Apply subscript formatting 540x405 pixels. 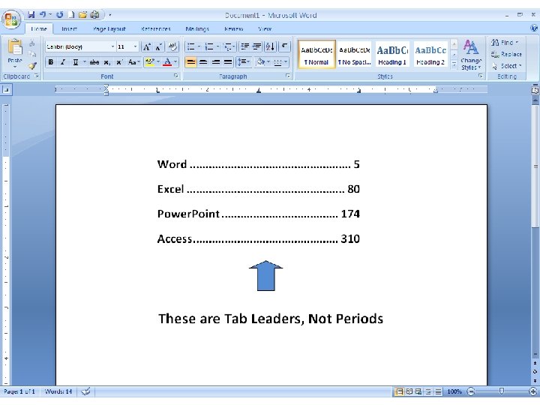point(107,62)
